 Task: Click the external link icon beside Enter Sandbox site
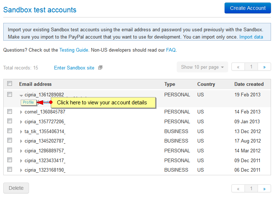tap(100, 68)
